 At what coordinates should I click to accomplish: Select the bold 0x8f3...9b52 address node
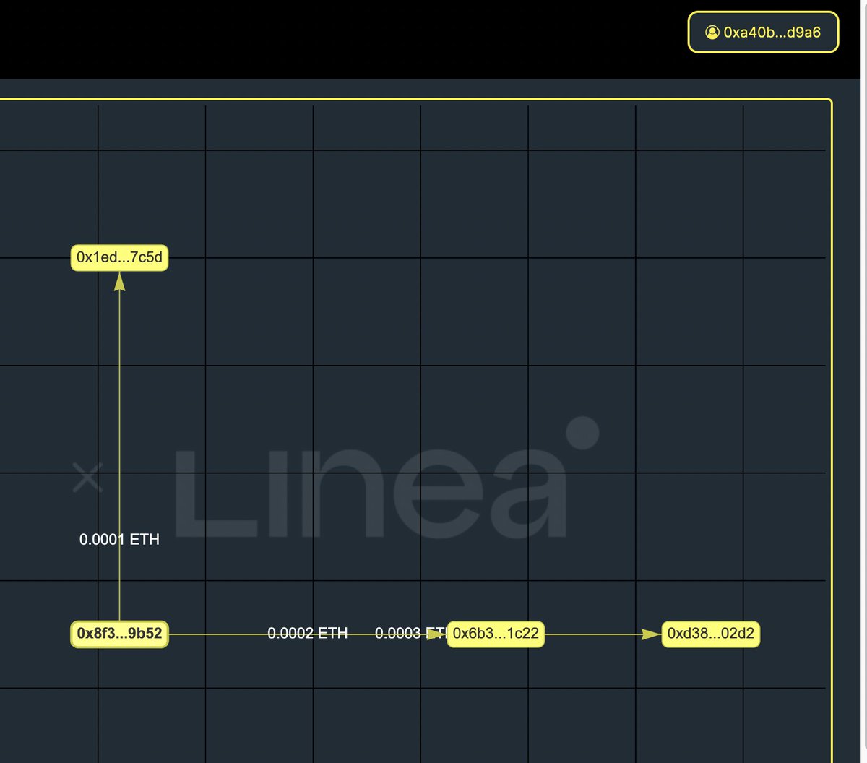coord(119,634)
